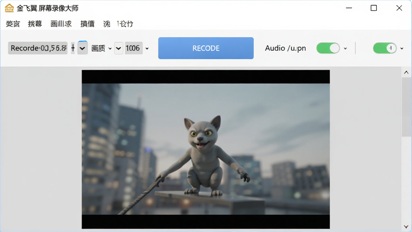Open the fourth menu bar item
The image size is (412, 232).
tap(87, 24)
